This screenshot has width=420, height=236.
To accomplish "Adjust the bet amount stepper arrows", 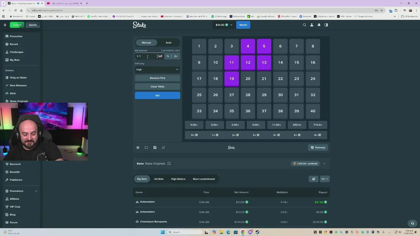I will [x=157, y=56].
